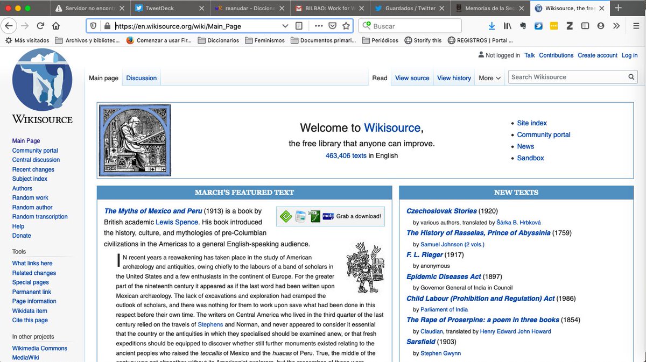The height and width of the screenshot is (362, 646).
Task: Open tracking protection shield in address bar
Action: coord(93,26)
